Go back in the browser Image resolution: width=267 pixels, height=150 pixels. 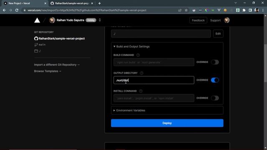[4, 10]
